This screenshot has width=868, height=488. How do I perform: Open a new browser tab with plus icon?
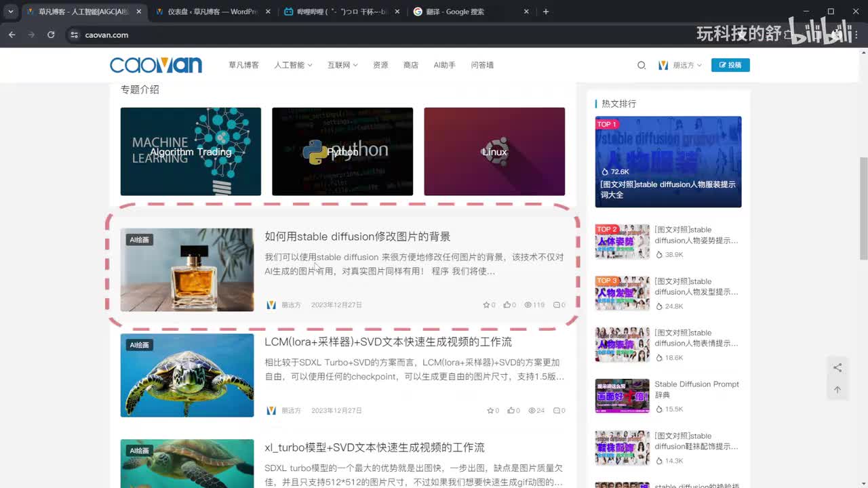pos(546,12)
